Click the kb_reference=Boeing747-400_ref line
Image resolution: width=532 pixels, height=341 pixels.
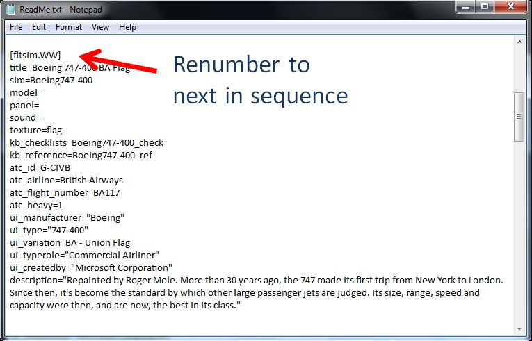pos(81,156)
